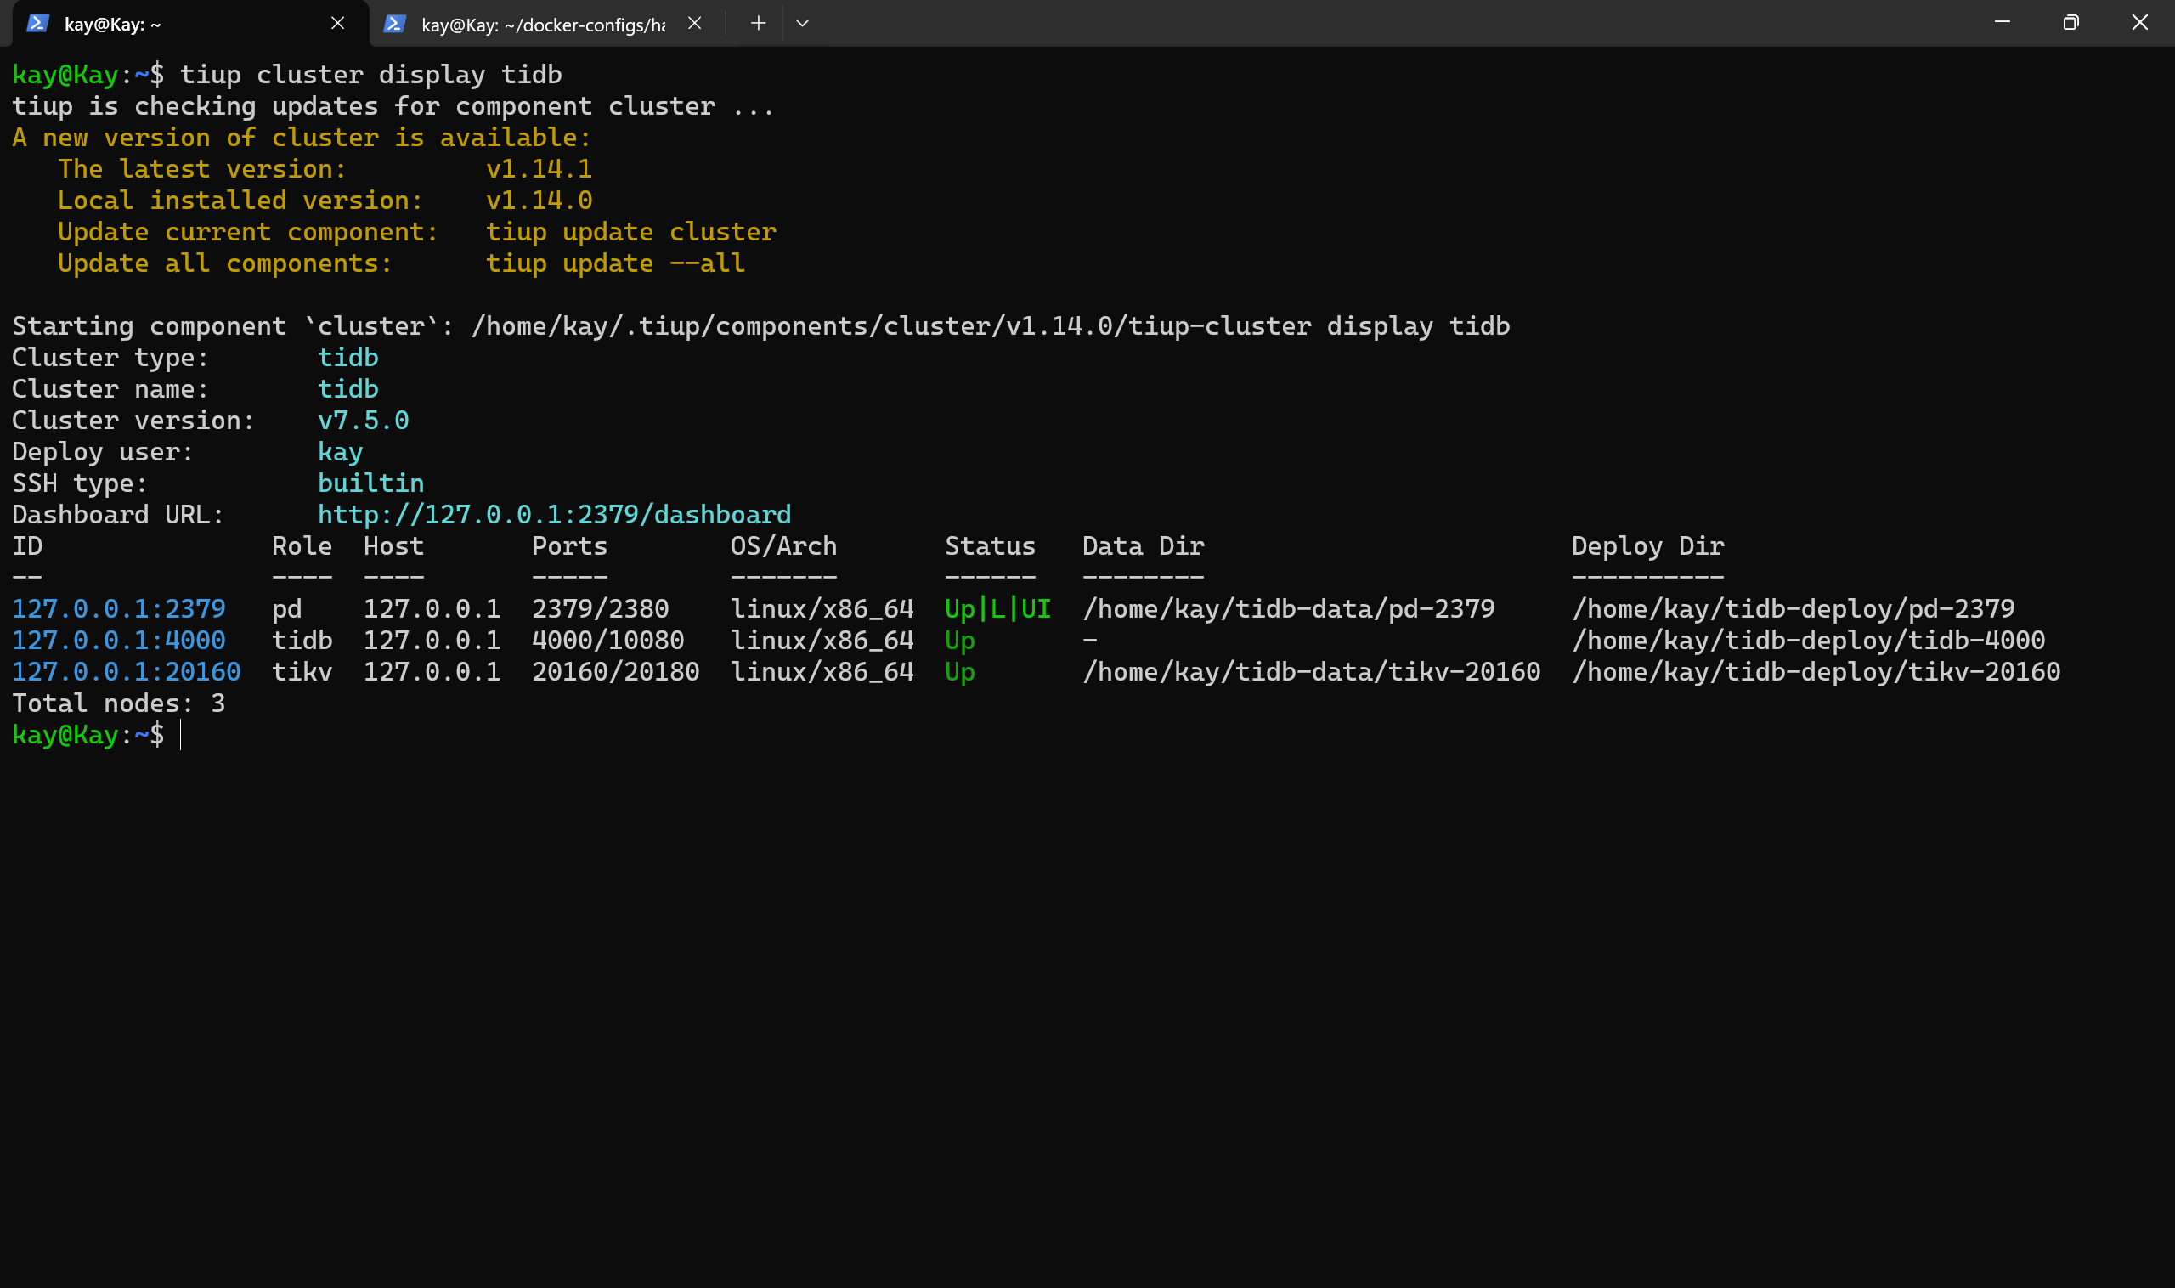This screenshot has width=2175, height=1288.
Task: Click the Deploy Dir column header
Action: tap(1647, 547)
